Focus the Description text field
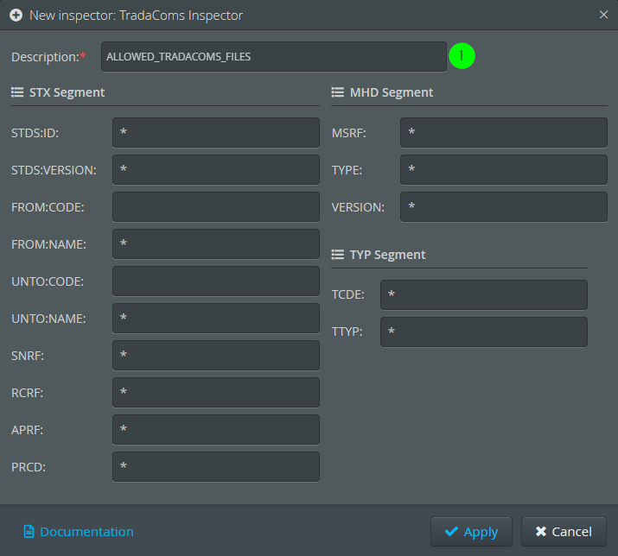Image resolution: width=618 pixels, height=556 pixels. 273,57
